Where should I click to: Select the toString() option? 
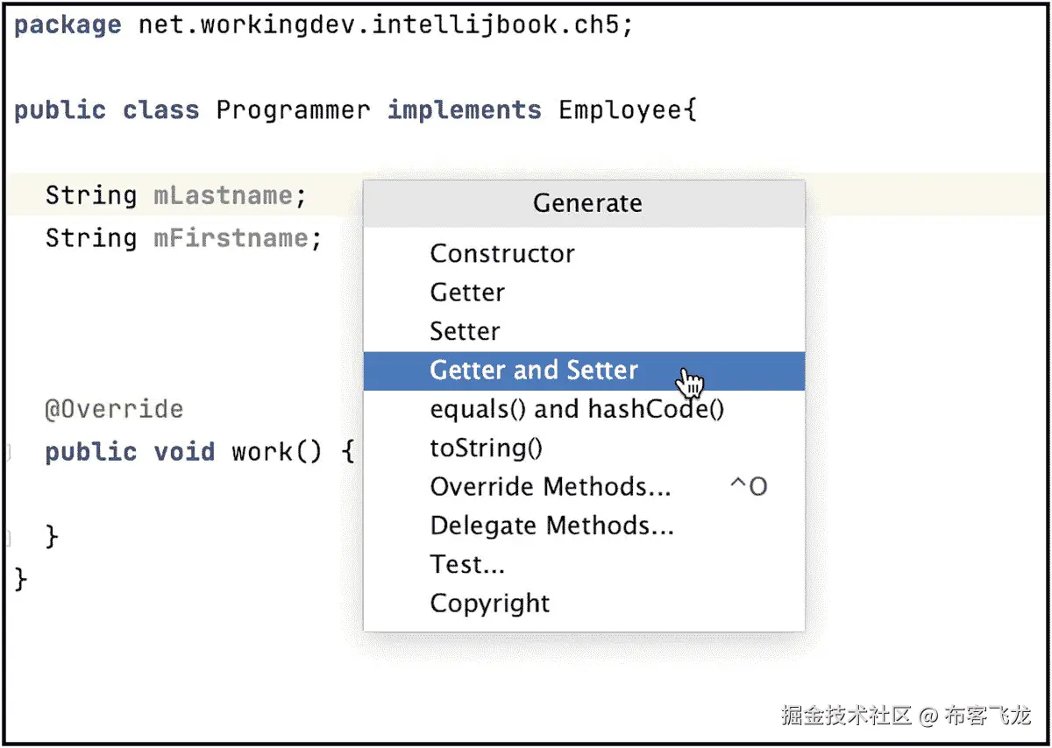click(x=486, y=448)
